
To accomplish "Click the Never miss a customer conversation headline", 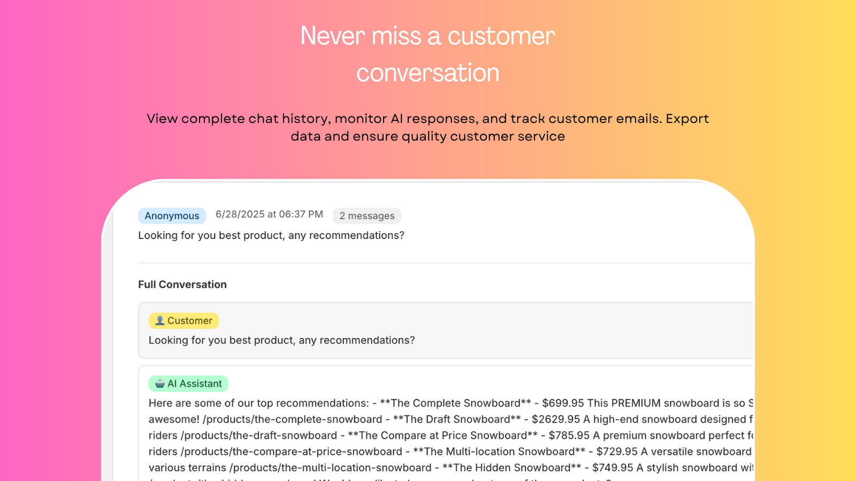I will point(428,54).
